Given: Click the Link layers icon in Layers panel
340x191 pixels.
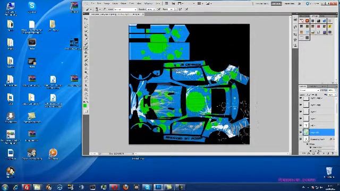Looking at the screenshot, I should tap(304, 153).
